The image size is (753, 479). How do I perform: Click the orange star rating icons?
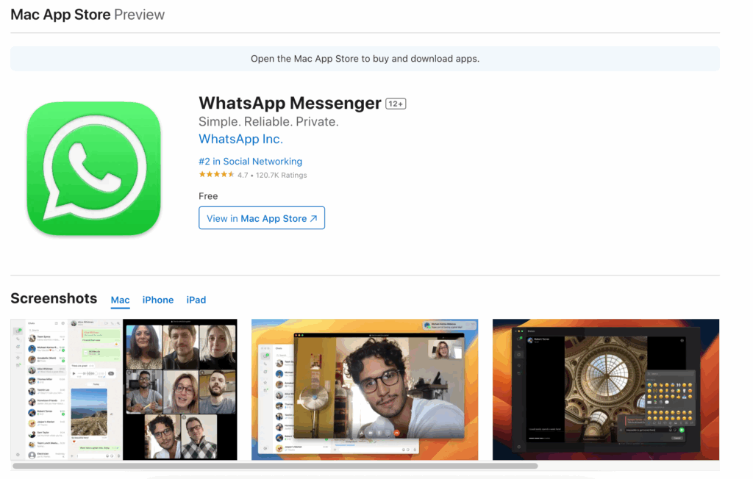pyautogui.click(x=216, y=175)
